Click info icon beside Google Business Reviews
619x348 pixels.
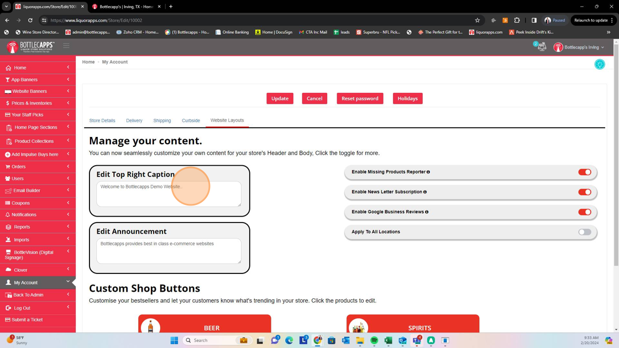(427, 212)
